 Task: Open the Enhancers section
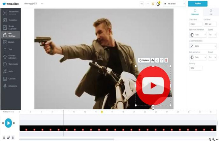pyautogui.click(x=11, y=86)
